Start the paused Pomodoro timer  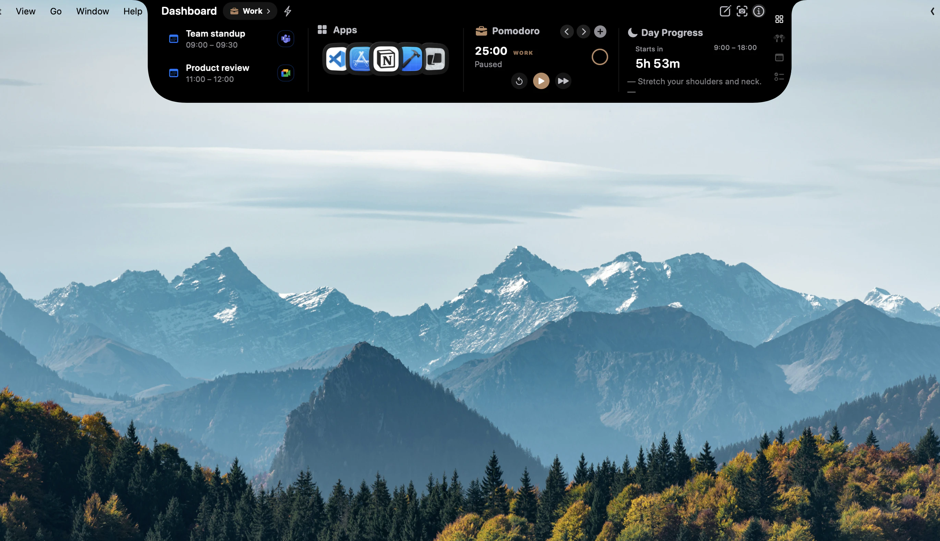pyautogui.click(x=541, y=81)
